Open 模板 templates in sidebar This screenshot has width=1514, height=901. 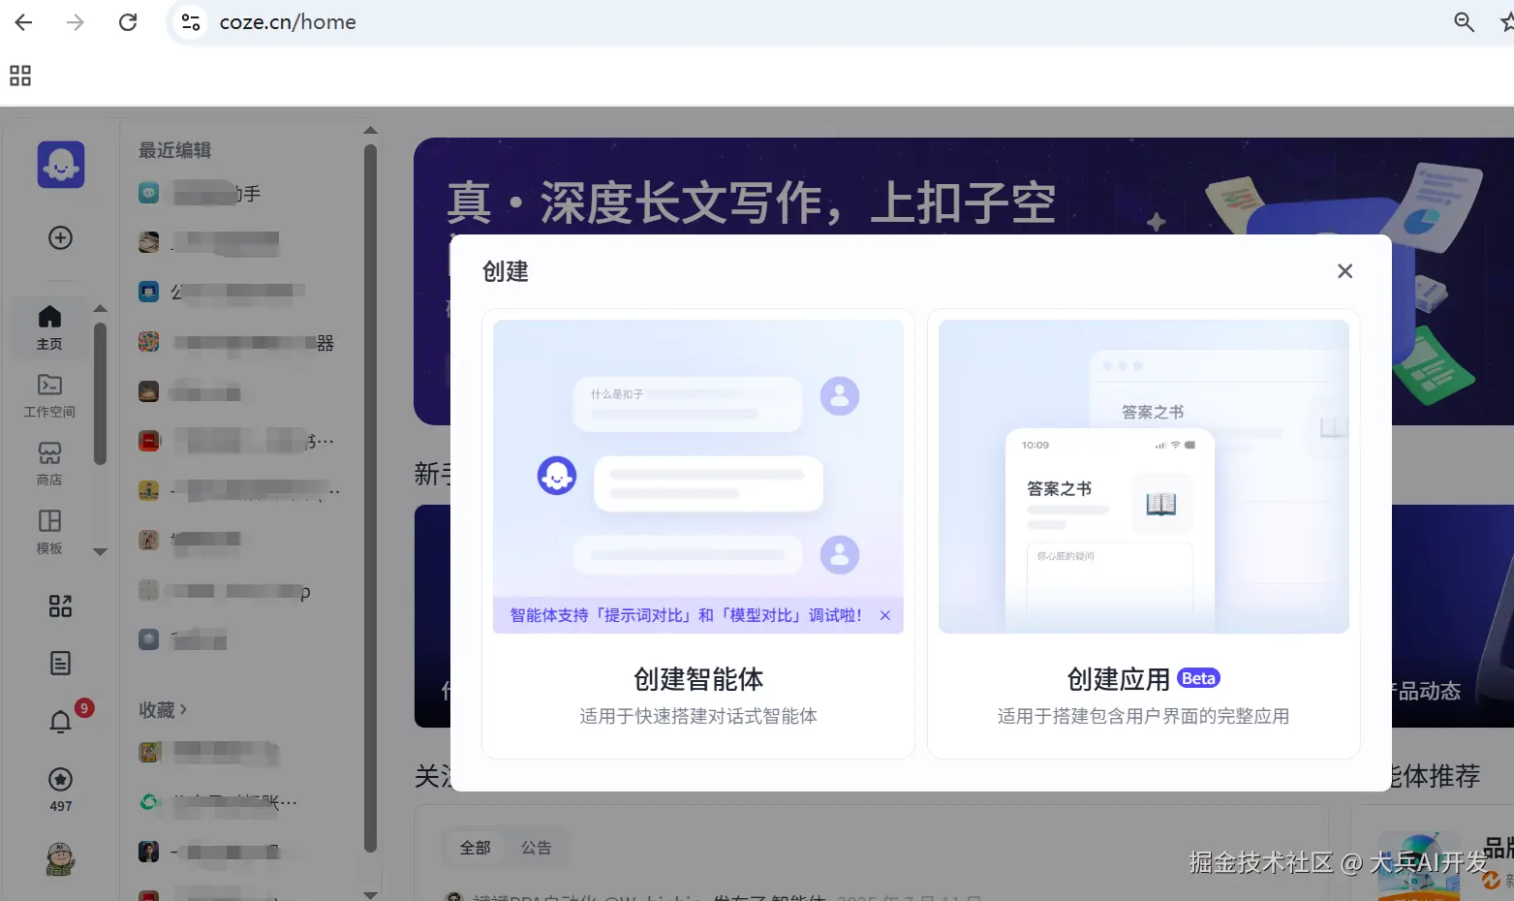(x=49, y=532)
